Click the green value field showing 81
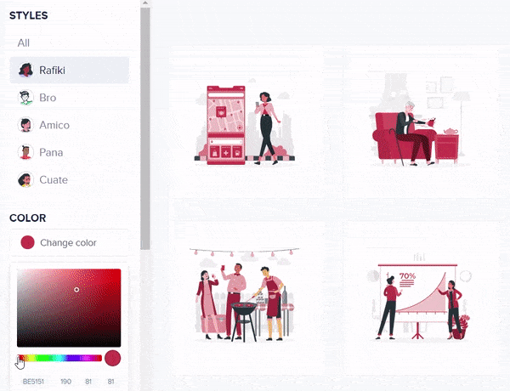This screenshot has height=391, width=510. pyautogui.click(x=88, y=382)
